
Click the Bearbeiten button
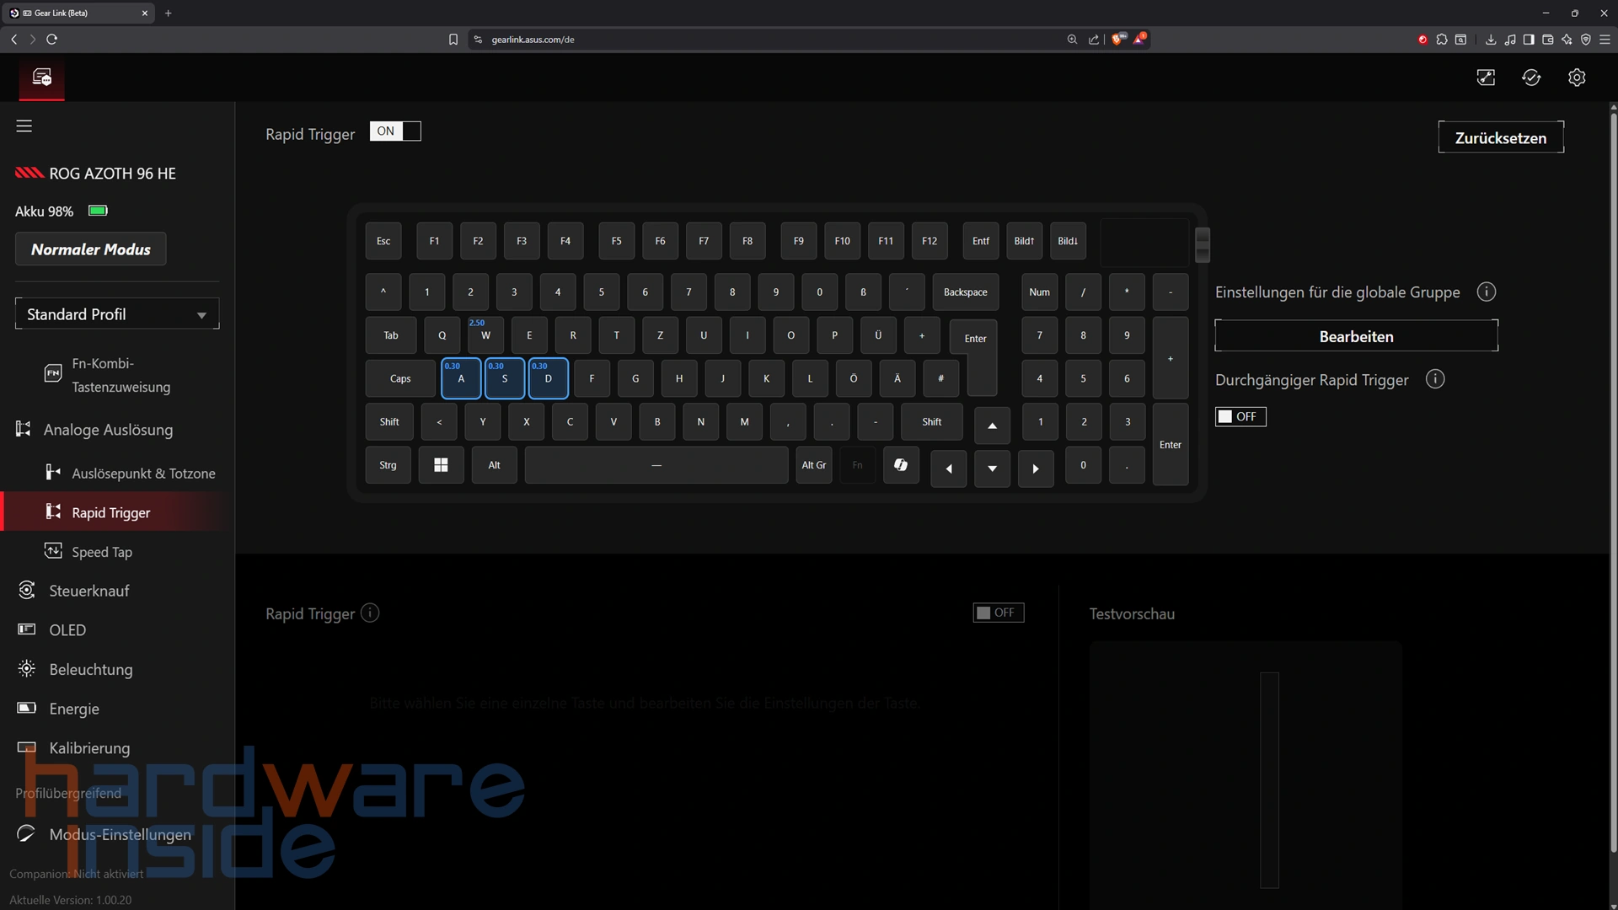pyautogui.click(x=1356, y=336)
